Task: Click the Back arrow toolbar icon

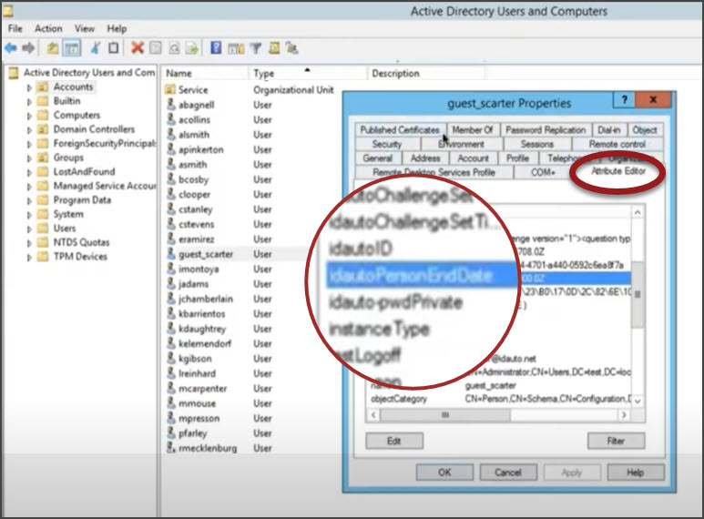Action: [11, 47]
